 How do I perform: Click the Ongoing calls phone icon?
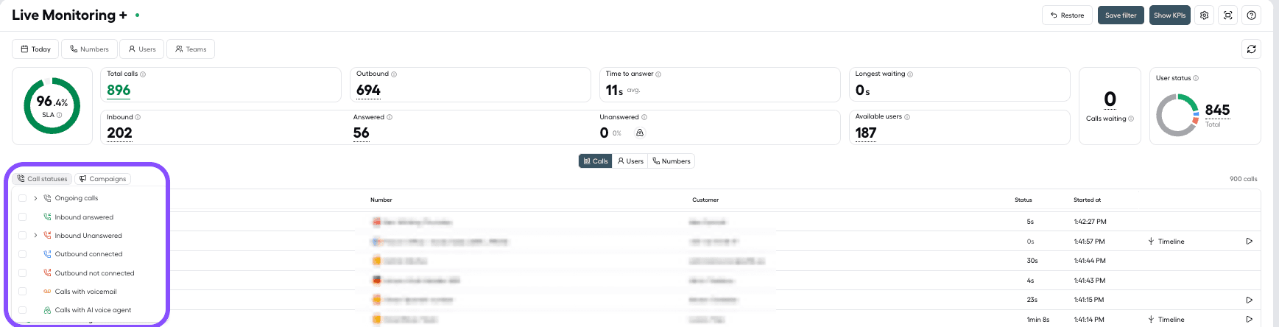(47, 198)
